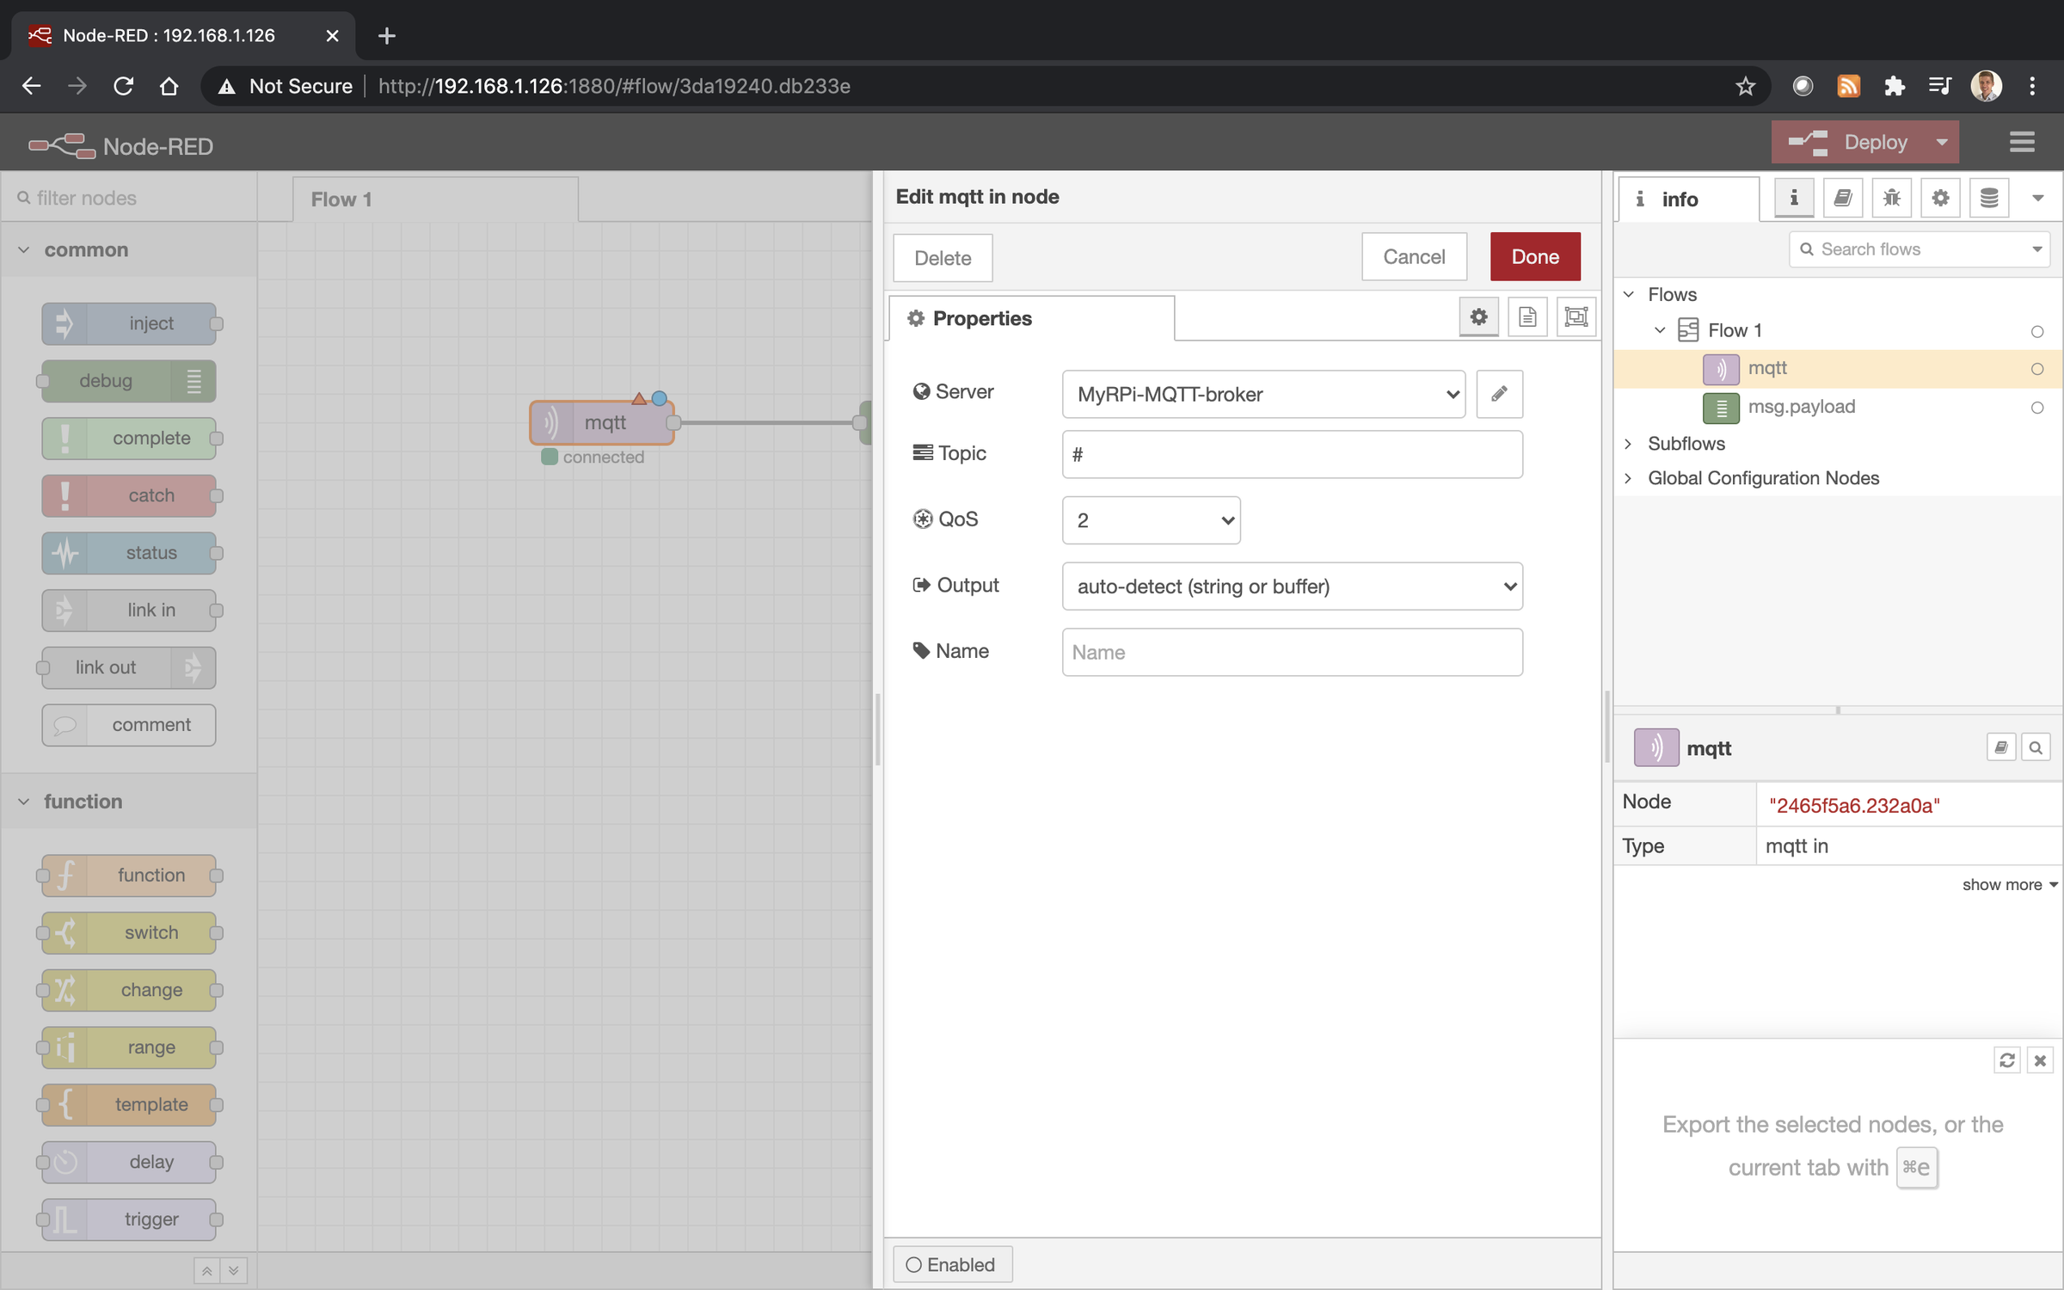Open the configuration nodes sidebar tab

1940,197
